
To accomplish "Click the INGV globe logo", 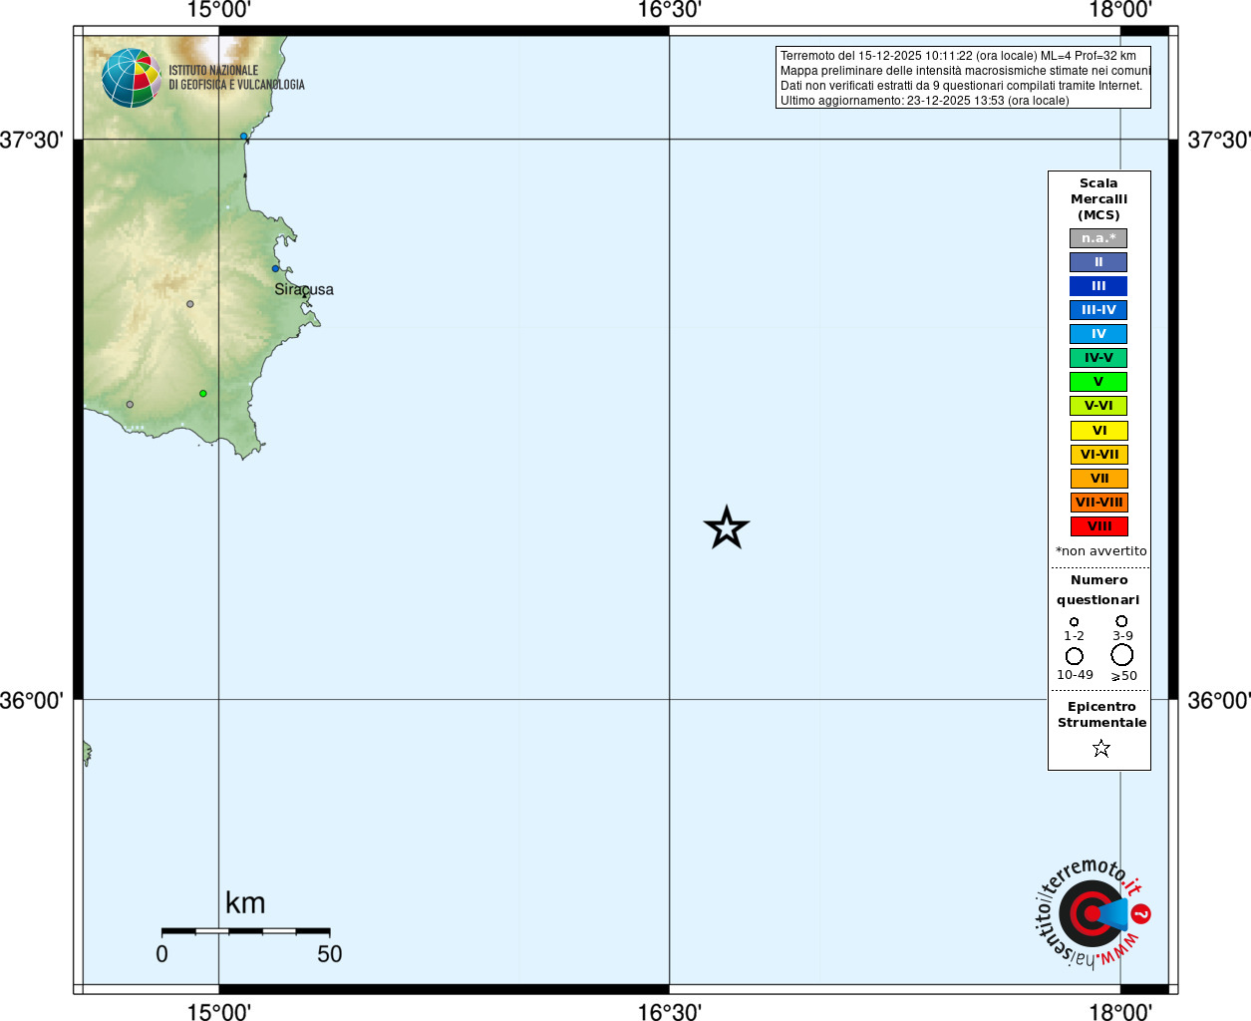I will pyautogui.click(x=131, y=78).
